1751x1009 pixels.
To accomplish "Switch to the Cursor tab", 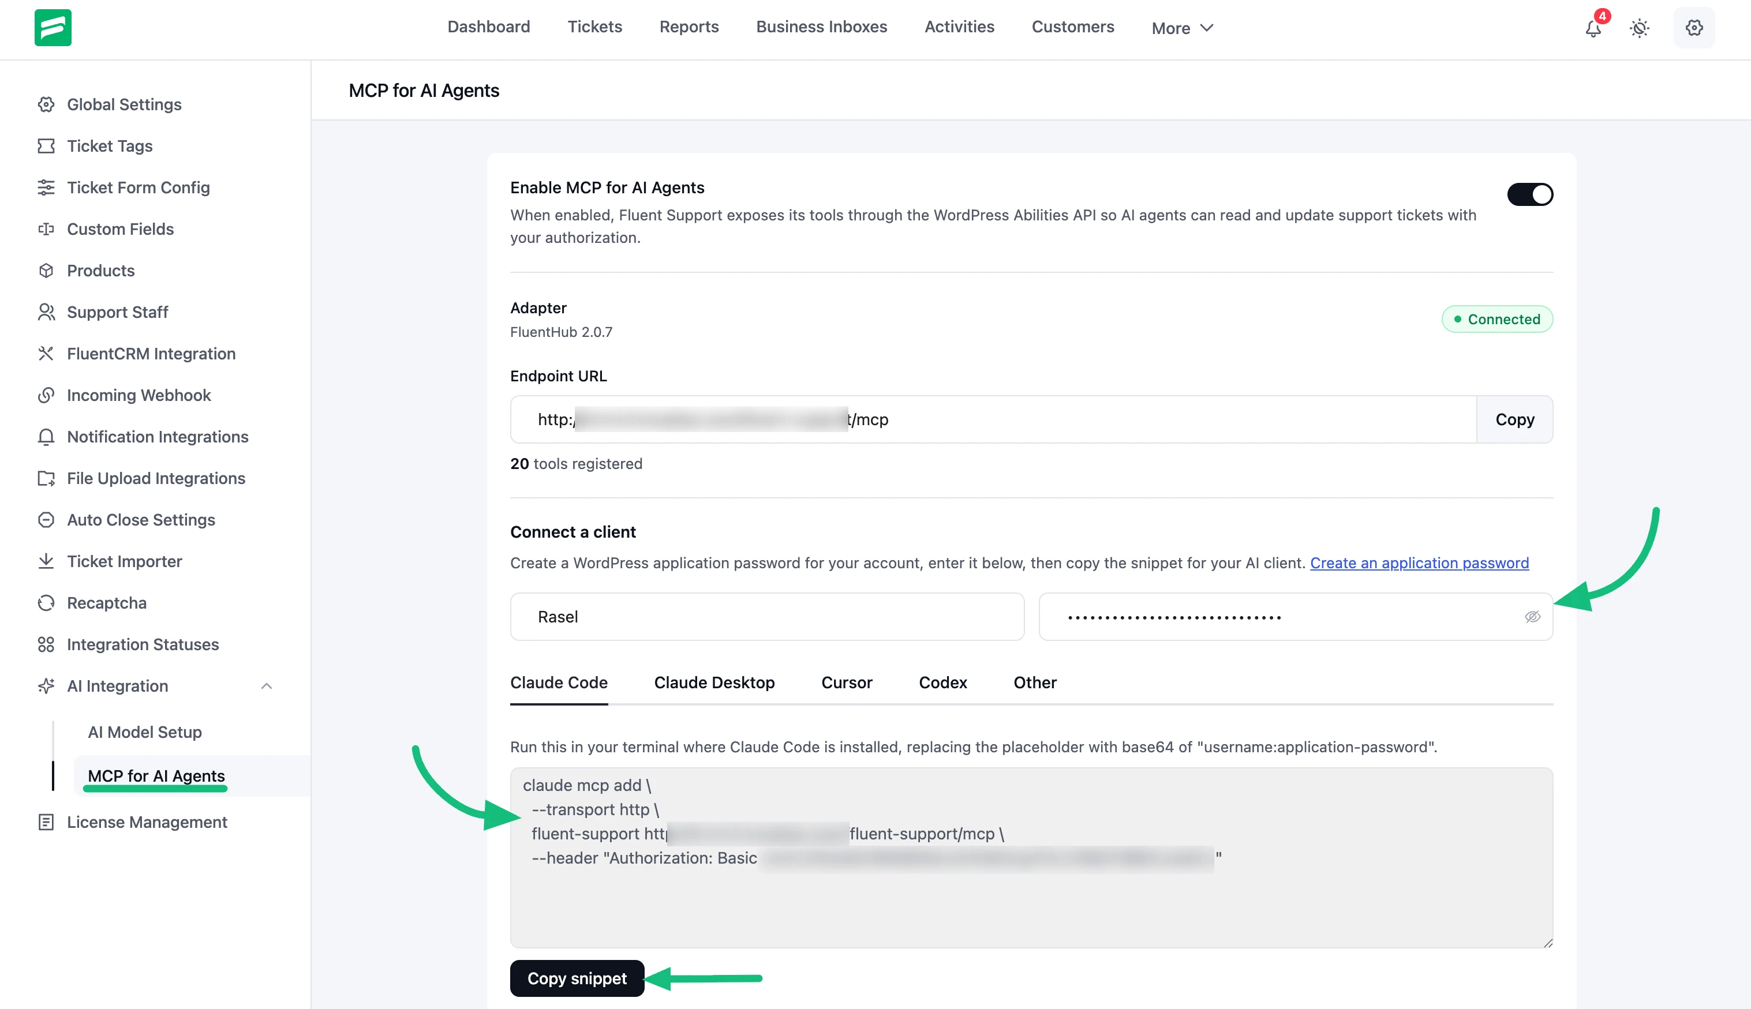I will [x=847, y=682].
